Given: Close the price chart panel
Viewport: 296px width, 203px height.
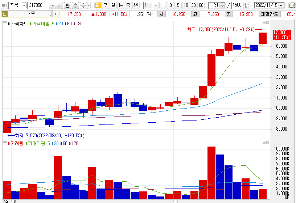Looking at the screenshot, I should (267, 22).
